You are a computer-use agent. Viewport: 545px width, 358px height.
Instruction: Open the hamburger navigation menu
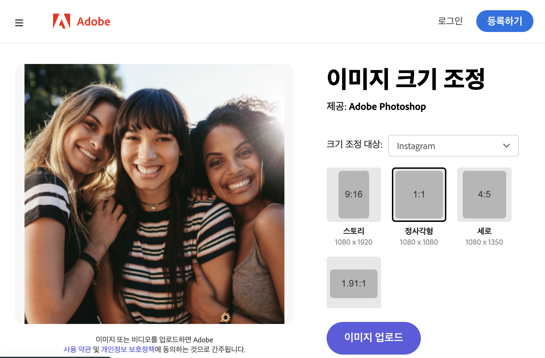coord(19,22)
